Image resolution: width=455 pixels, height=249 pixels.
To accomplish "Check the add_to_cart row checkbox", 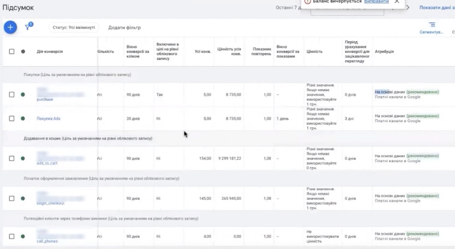I will 12,158.
